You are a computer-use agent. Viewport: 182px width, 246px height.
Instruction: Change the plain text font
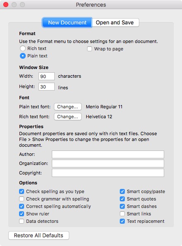coord(68,107)
